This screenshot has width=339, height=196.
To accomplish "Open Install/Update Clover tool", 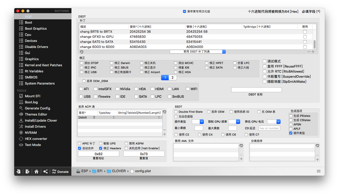I will click(x=41, y=120).
